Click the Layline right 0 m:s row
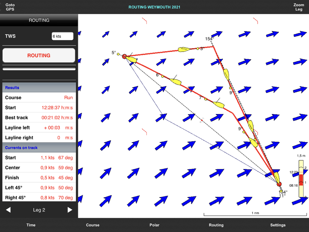Image resolution: width=309 pixels, height=232 pixels. coord(39,138)
